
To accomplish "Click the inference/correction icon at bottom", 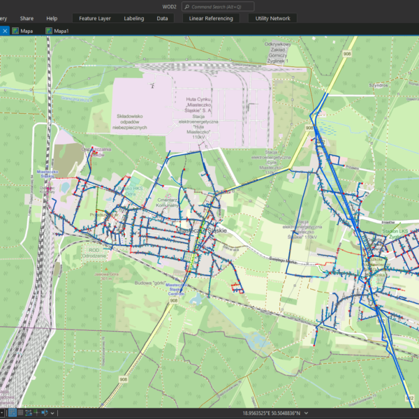I will pos(36,413).
